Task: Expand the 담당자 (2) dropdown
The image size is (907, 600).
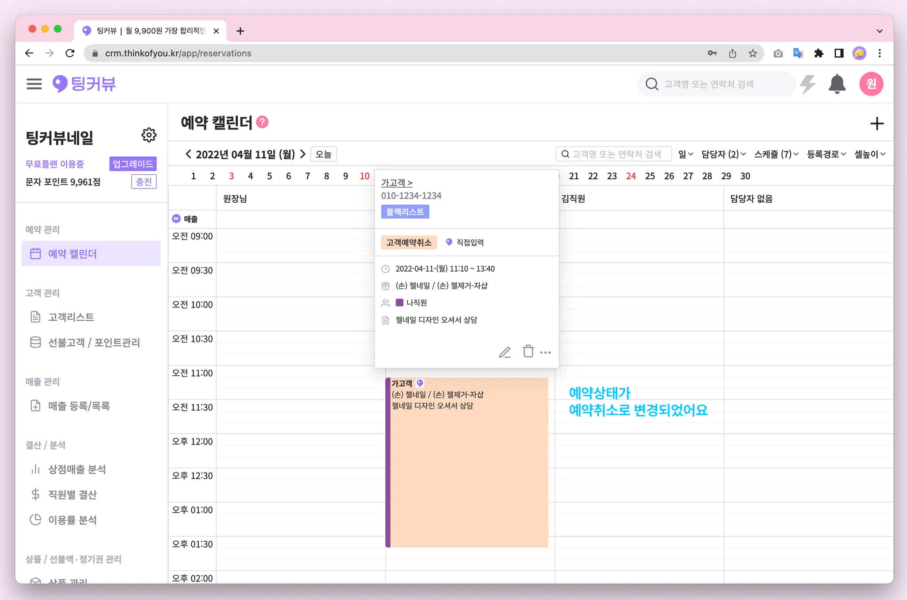Action: 723,154
